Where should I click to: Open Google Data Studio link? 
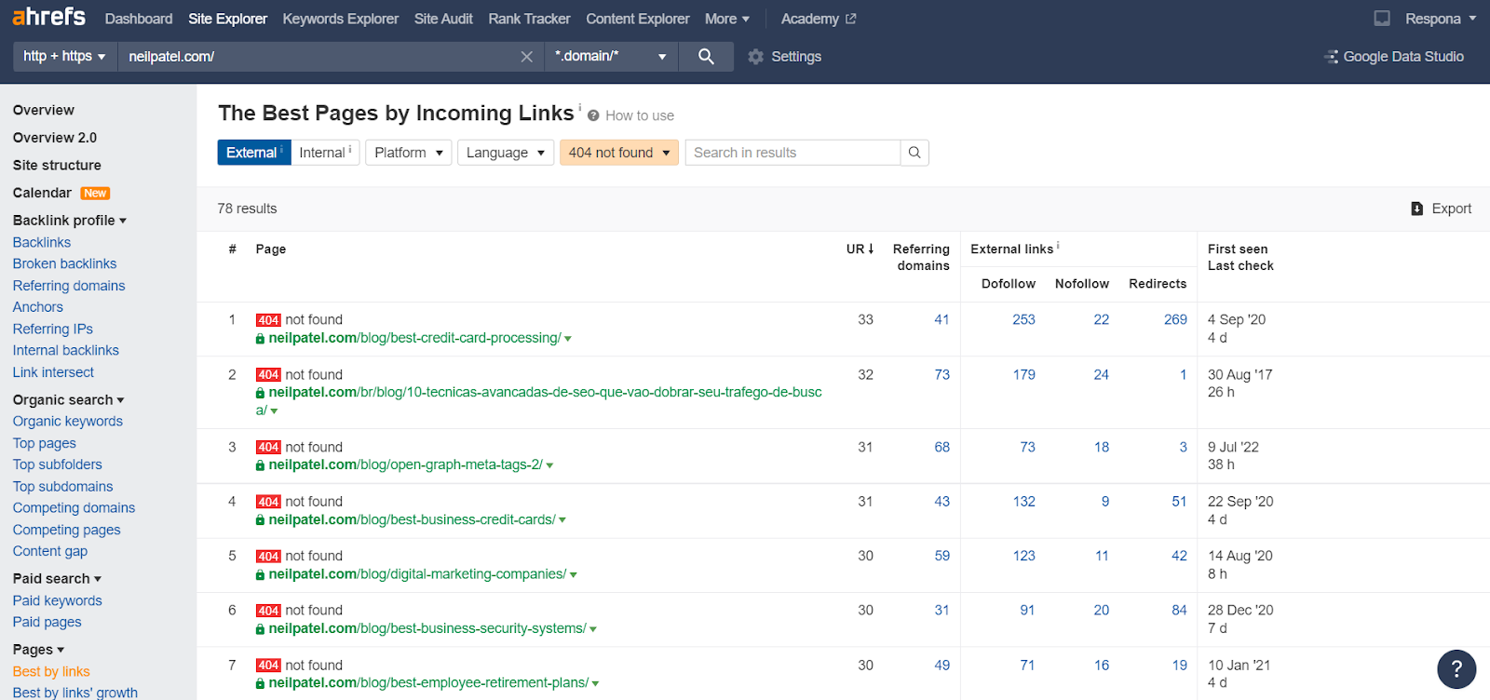pyautogui.click(x=1394, y=57)
